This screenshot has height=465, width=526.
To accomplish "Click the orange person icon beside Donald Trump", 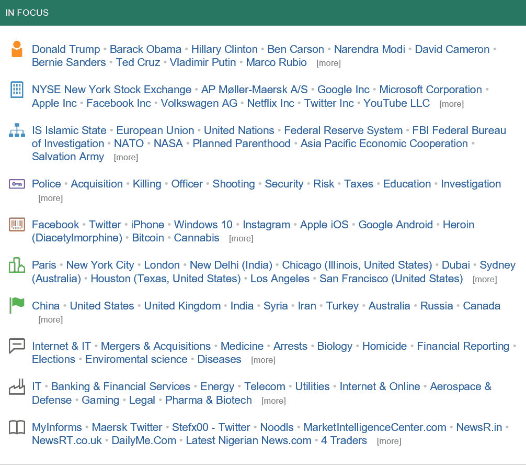I will [17, 49].
